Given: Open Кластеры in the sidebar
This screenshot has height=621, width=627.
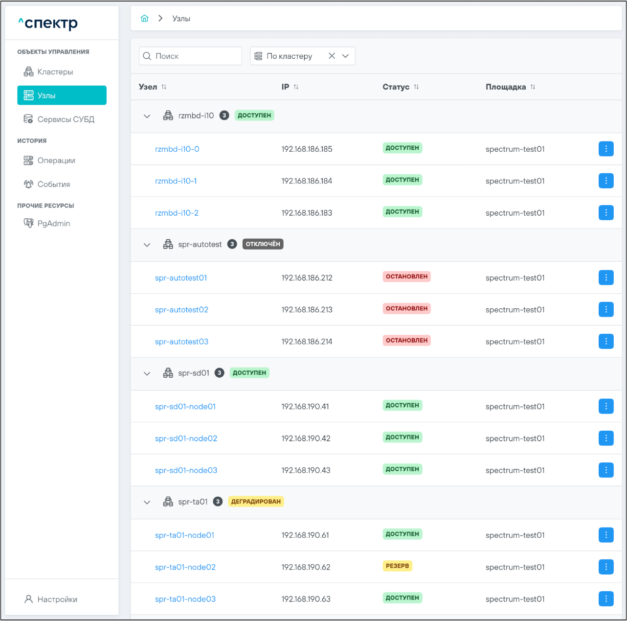Looking at the screenshot, I should click(x=55, y=72).
